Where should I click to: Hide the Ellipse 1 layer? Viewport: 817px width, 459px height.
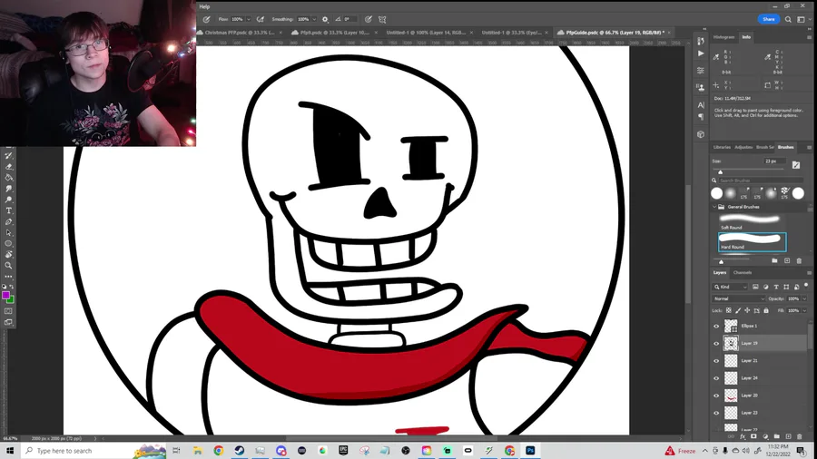coord(716,327)
